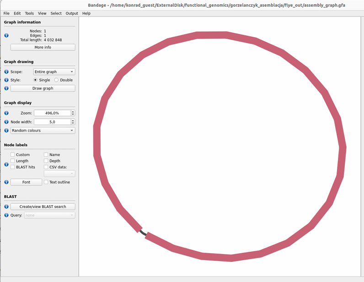Viewport: 364px width, 282px height.
Task: Open the BLAST Query dropdown
Action: (49, 215)
